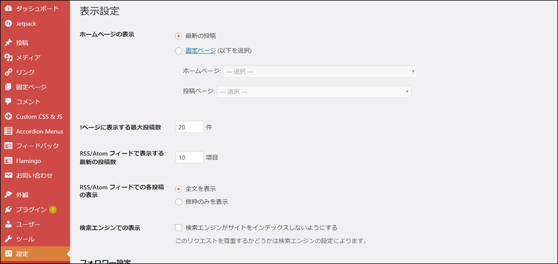This screenshot has width=558, height=264.
Task: Open the ホームページ select dropdown
Action: pyautogui.click(x=320, y=71)
